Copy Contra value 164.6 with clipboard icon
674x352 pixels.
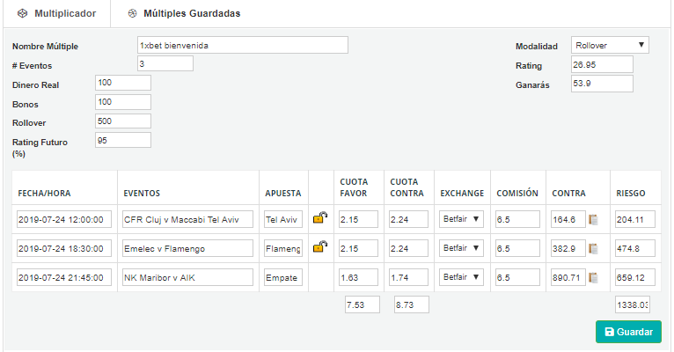coord(594,220)
